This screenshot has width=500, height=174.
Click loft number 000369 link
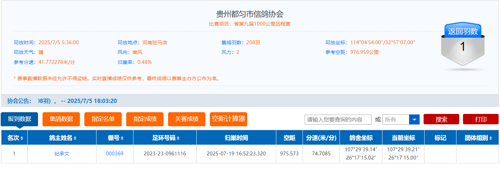point(114,154)
